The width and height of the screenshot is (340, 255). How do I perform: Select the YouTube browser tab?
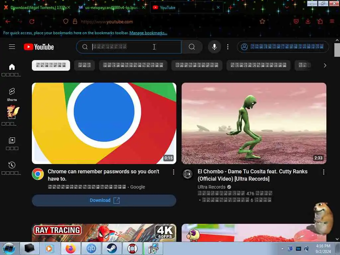186,8
